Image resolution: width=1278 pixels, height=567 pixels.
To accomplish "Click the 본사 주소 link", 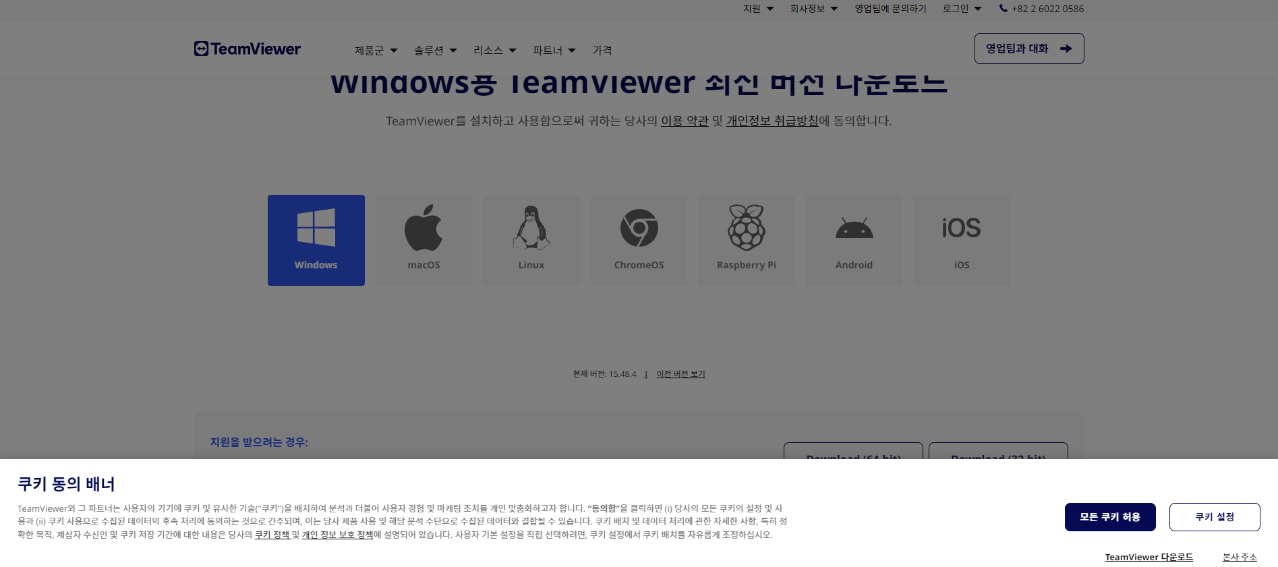I will [1240, 557].
